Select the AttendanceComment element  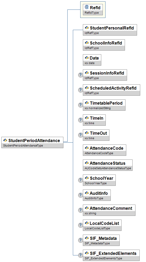pyautogui.click(x=109, y=210)
